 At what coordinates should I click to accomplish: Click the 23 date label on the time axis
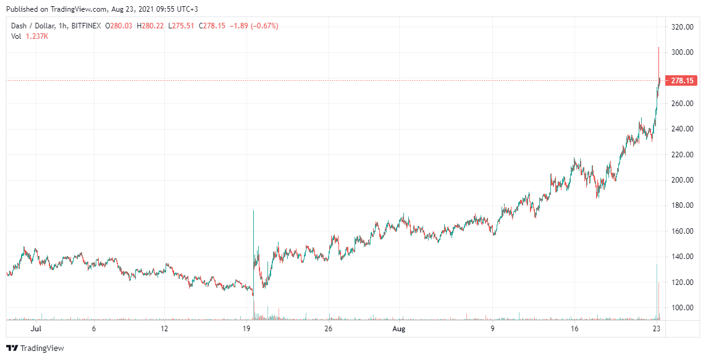(x=656, y=329)
